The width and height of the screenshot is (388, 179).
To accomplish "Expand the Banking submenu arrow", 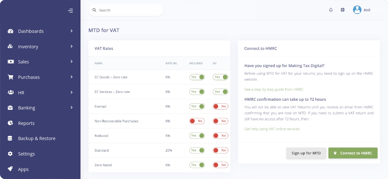I will (71, 108).
